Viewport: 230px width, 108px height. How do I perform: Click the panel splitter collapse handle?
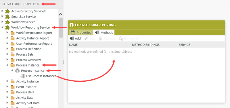(x=64, y=62)
